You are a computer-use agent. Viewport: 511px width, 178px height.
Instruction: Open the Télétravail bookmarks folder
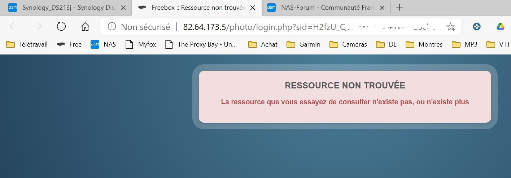[27, 44]
